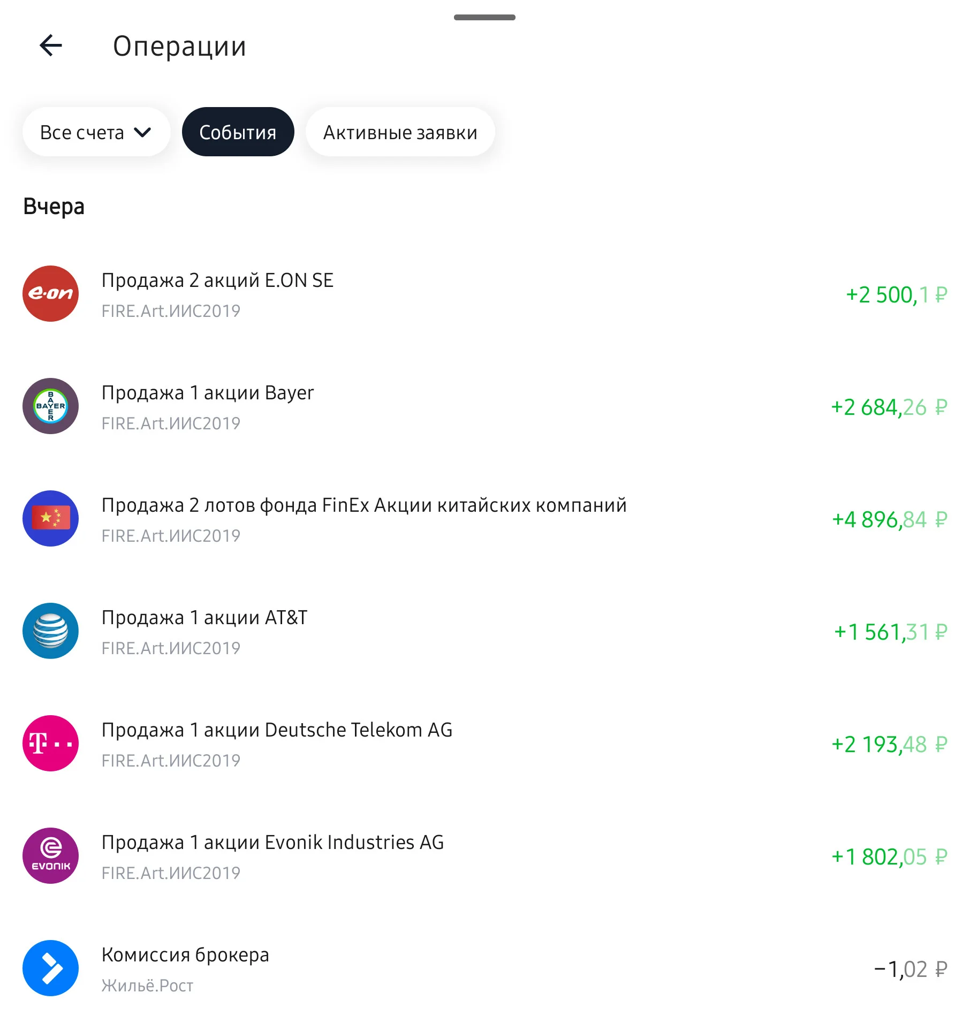This screenshot has width=970, height=1031.
Task: Open the E.ON SE company logo
Action: [x=50, y=293]
